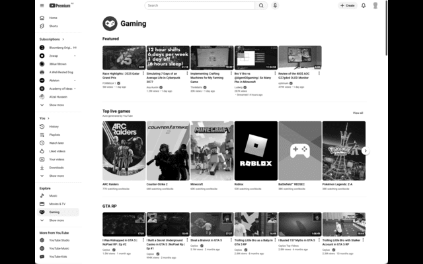
Task: Open 'Trolling Little Bro with Stalker Account' title
Action: (341, 242)
